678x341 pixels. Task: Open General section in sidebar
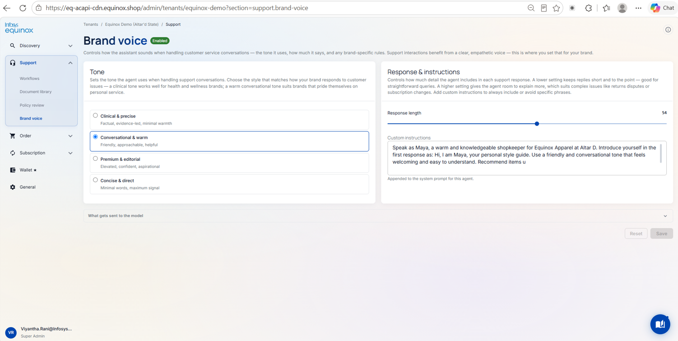coord(28,187)
